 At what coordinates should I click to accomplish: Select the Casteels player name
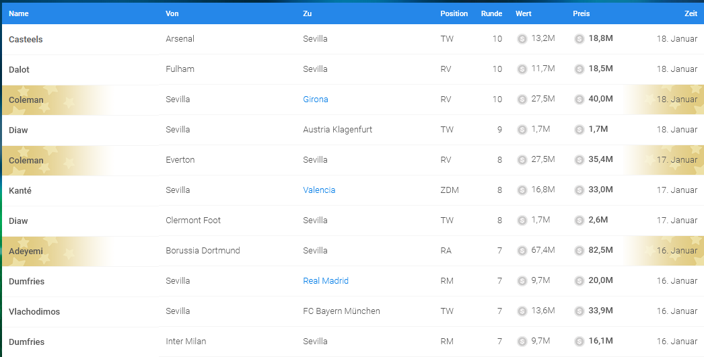[x=26, y=40]
